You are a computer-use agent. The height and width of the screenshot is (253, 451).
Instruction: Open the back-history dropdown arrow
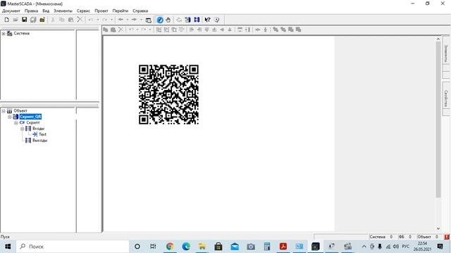coord(128,20)
